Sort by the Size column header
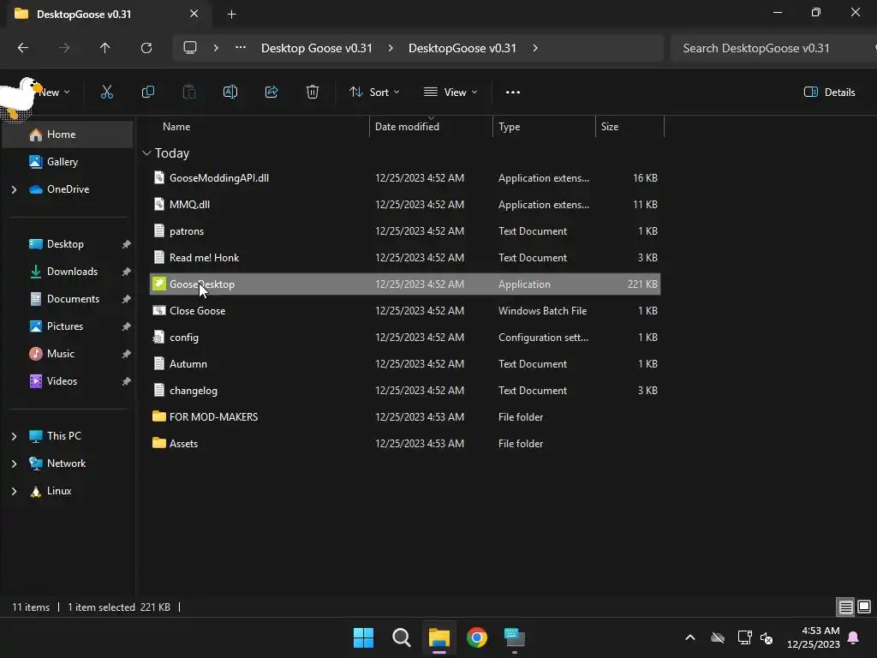Screen dimensions: 877x658 tap(629, 127)
